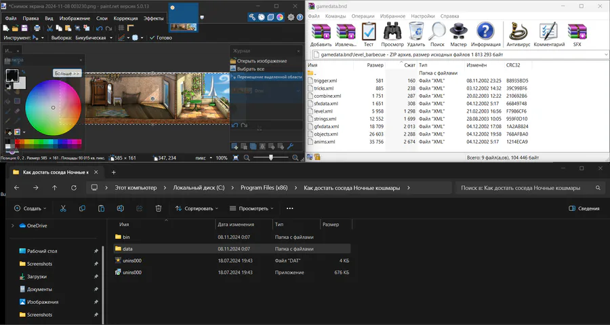Expand the OneDrive tree node
Viewport: 610px width, 325px height.
pyautogui.click(x=12, y=225)
